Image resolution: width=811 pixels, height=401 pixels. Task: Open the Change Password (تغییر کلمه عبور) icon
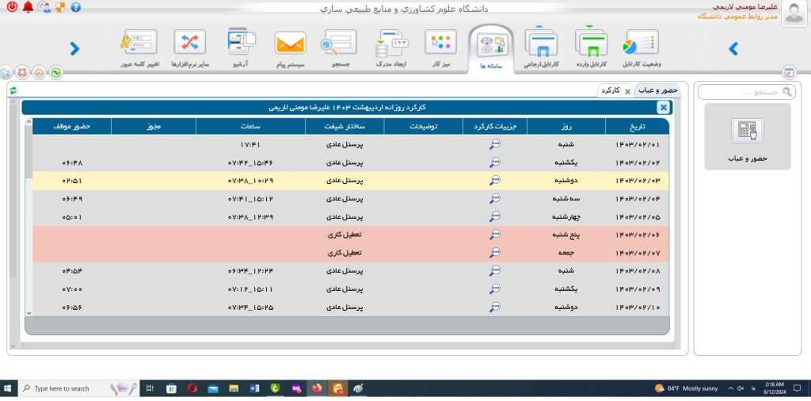pyautogui.click(x=139, y=43)
